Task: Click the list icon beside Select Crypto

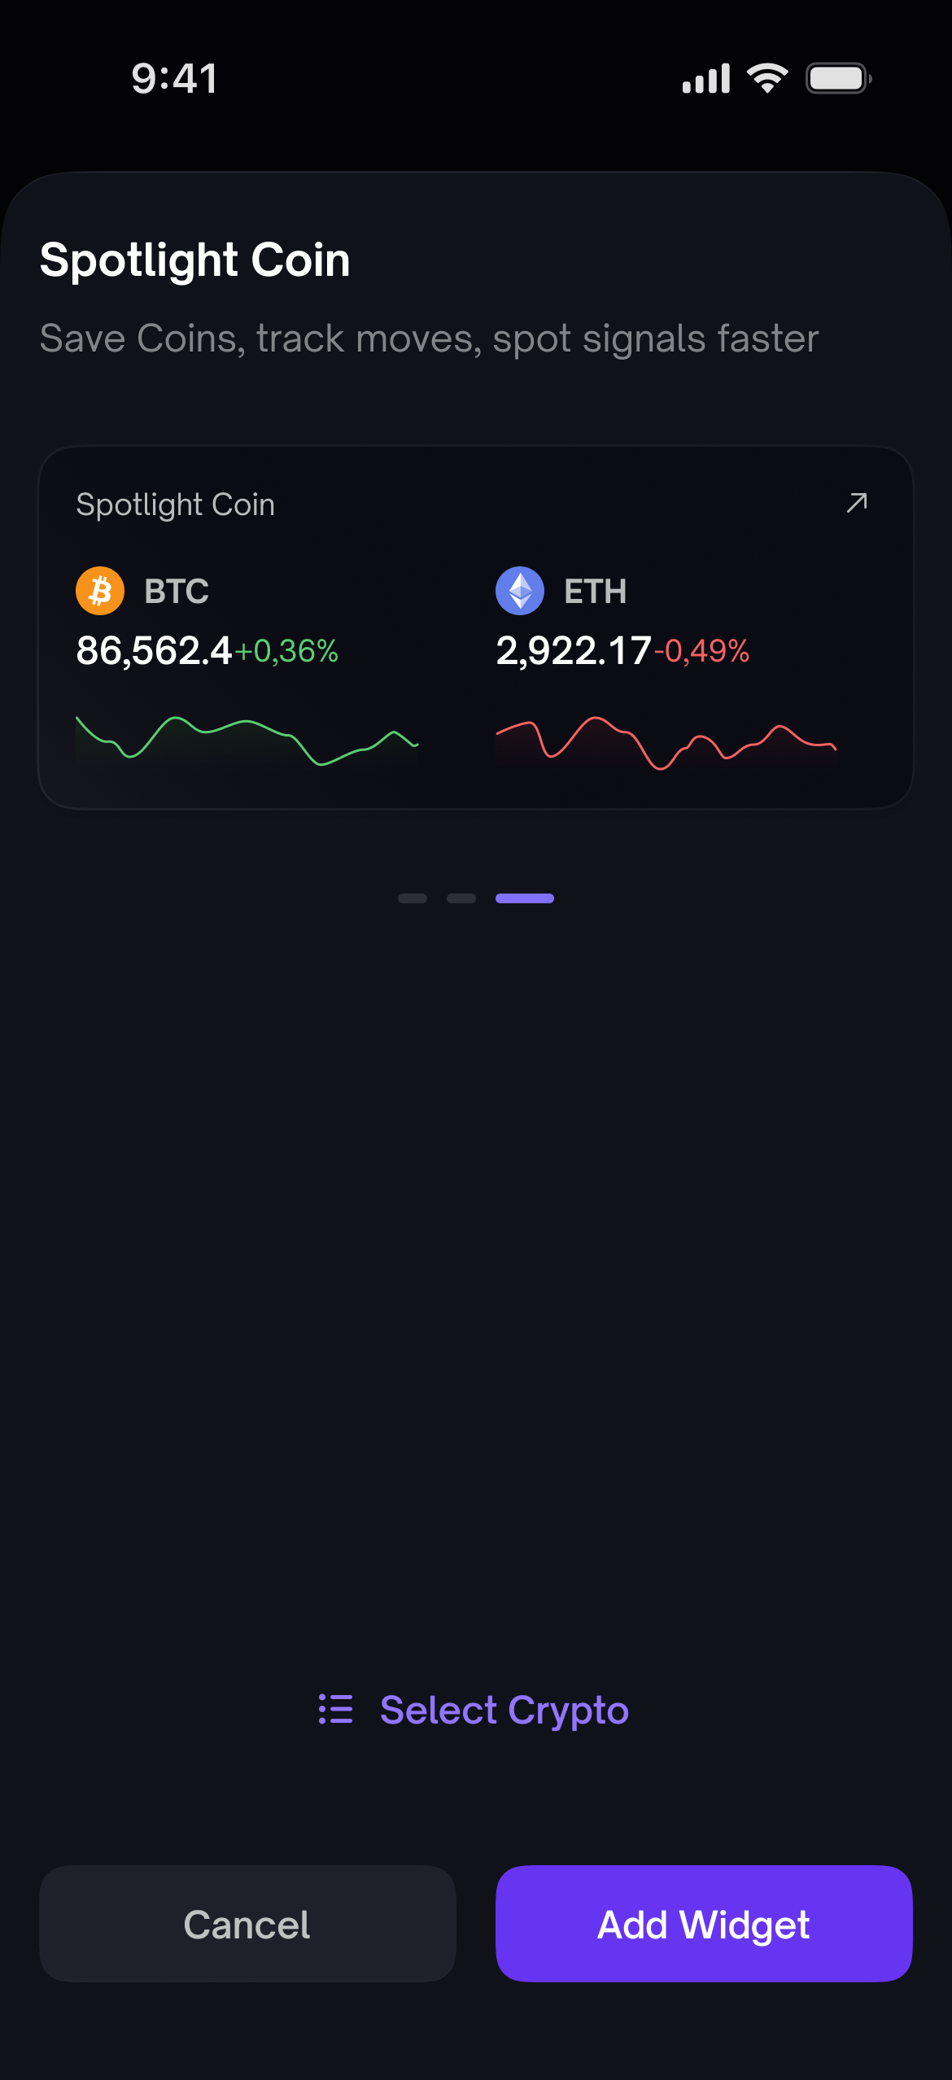Action: pyautogui.click(x=335, y=1709)
